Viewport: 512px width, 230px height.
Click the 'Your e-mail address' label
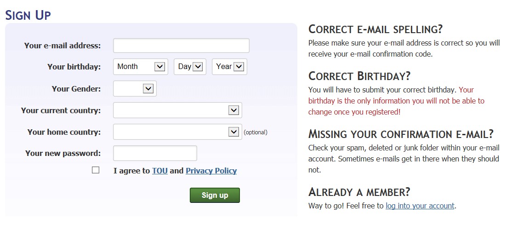(x=63, y=46)
